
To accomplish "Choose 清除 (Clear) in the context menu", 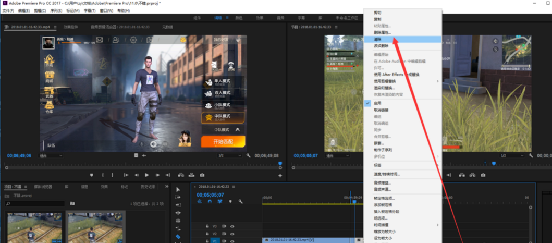I will (377, 39).
